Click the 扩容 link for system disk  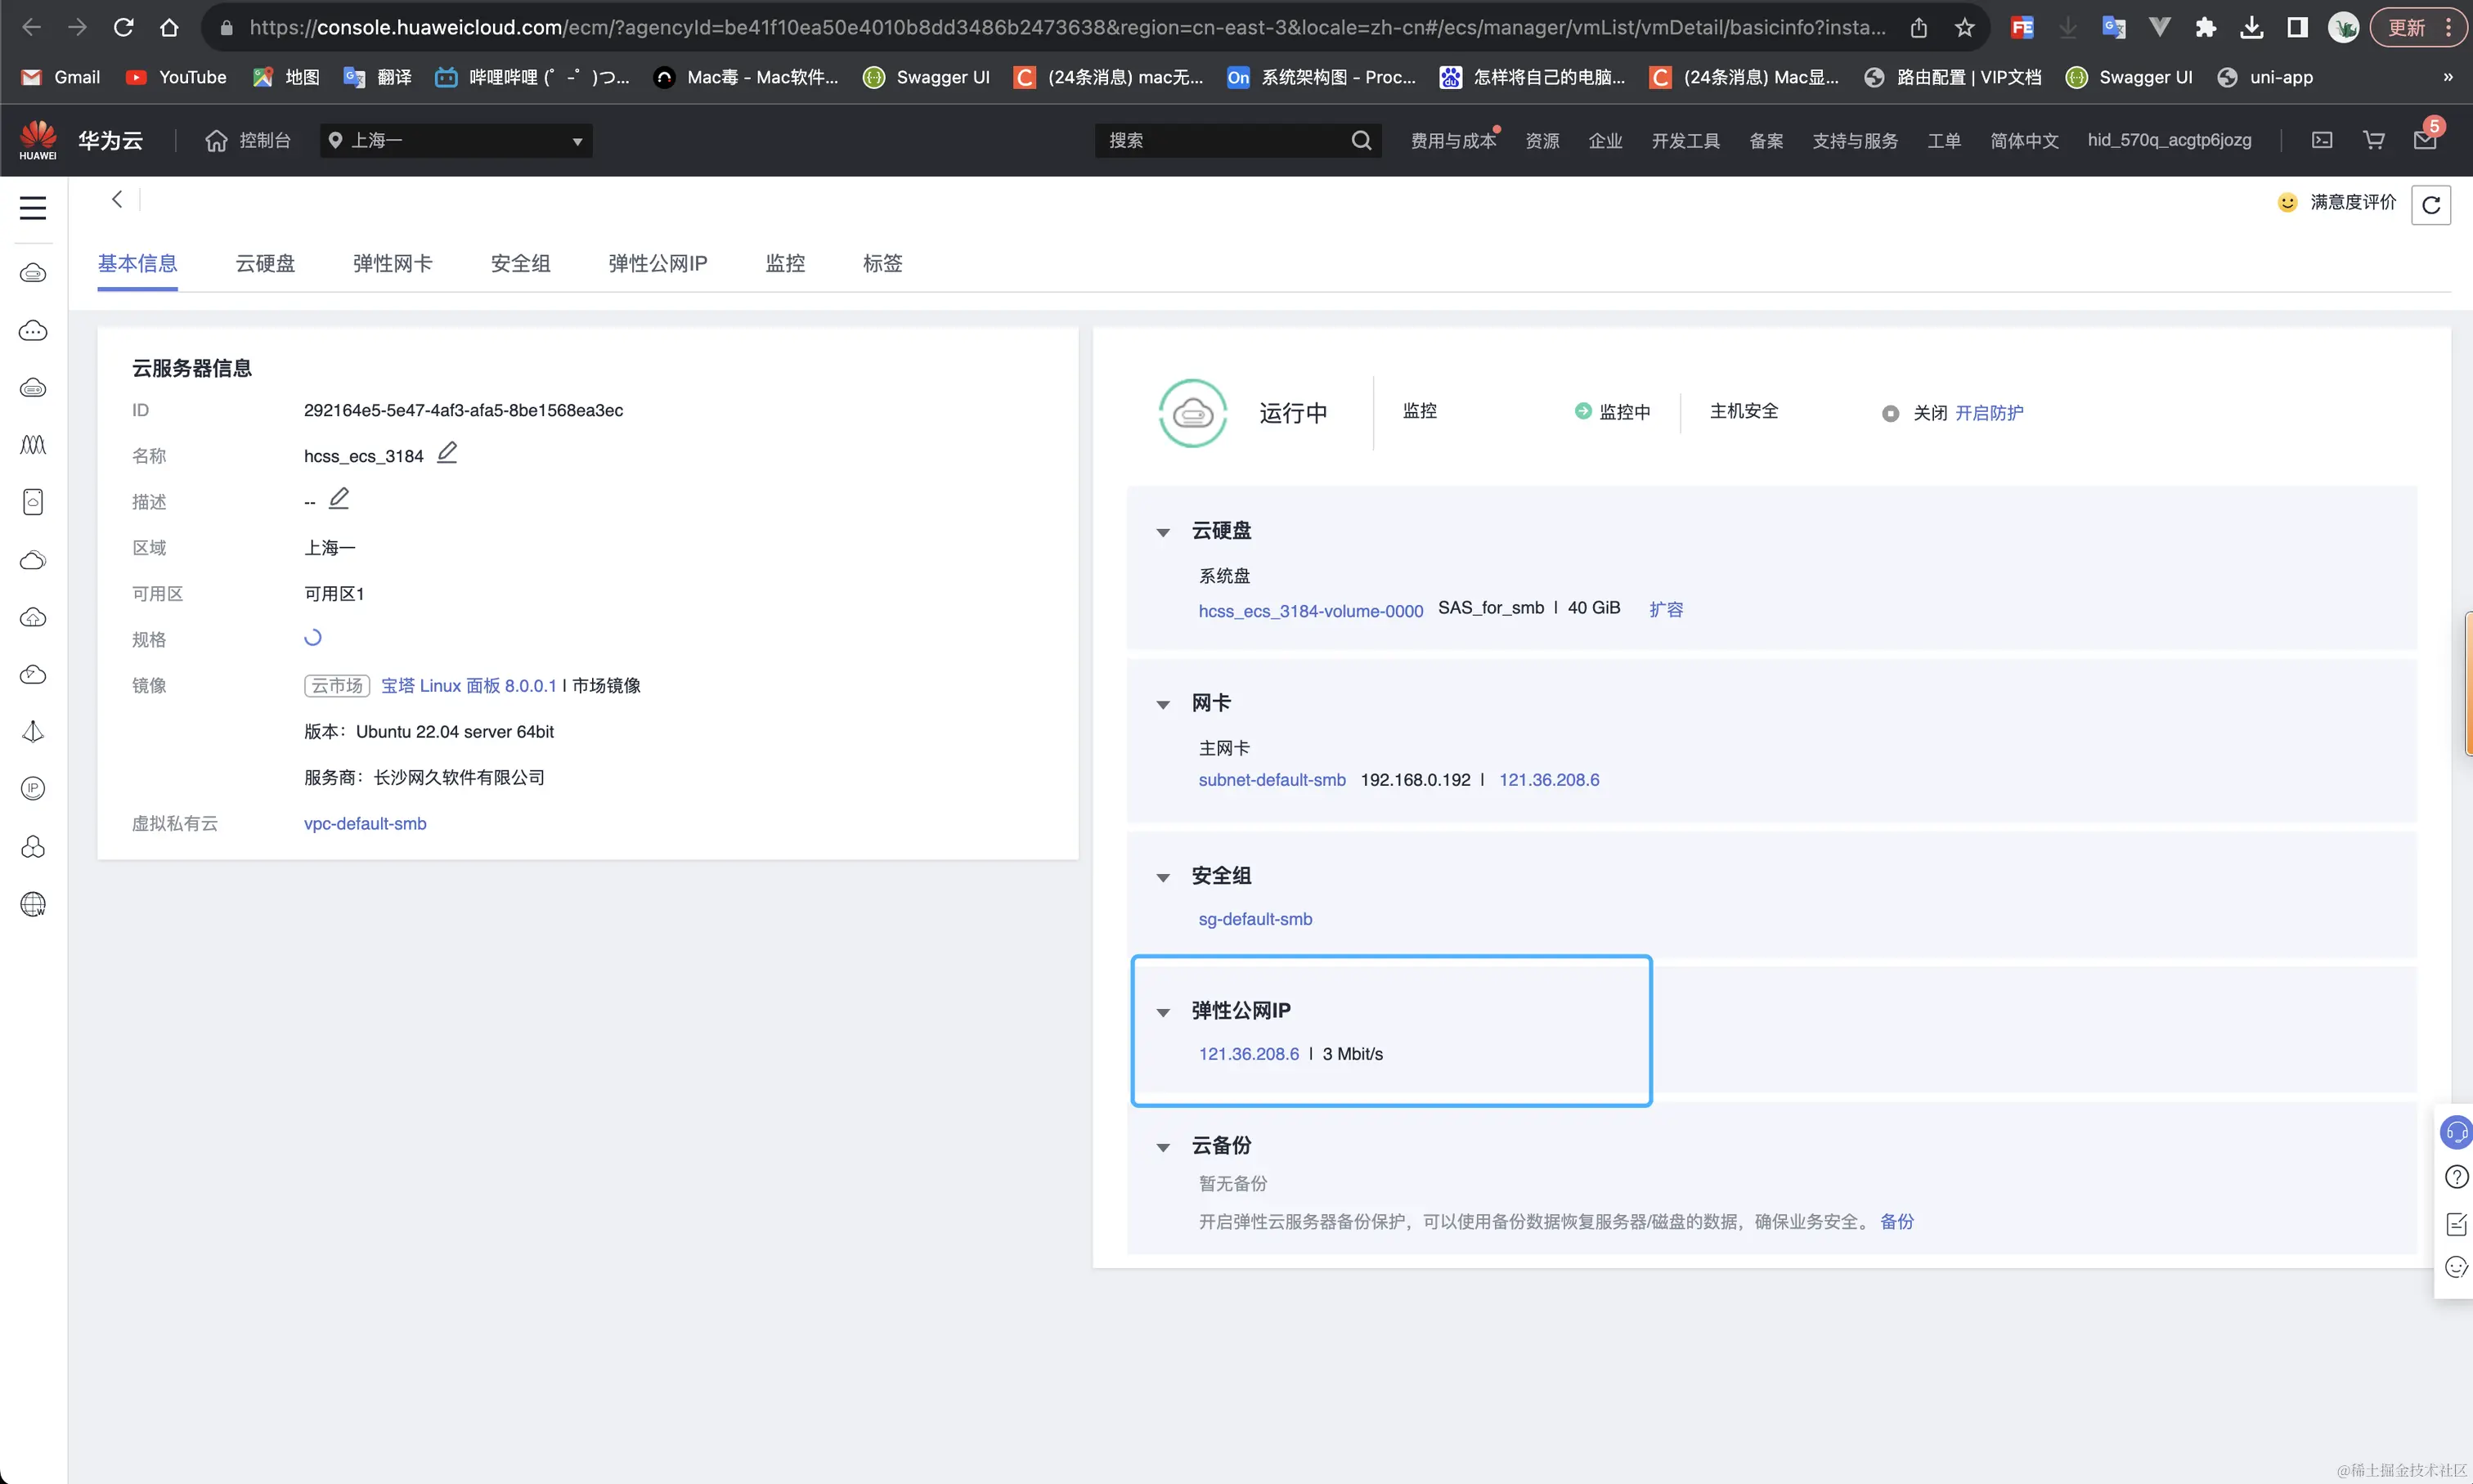coord(1665,609)
